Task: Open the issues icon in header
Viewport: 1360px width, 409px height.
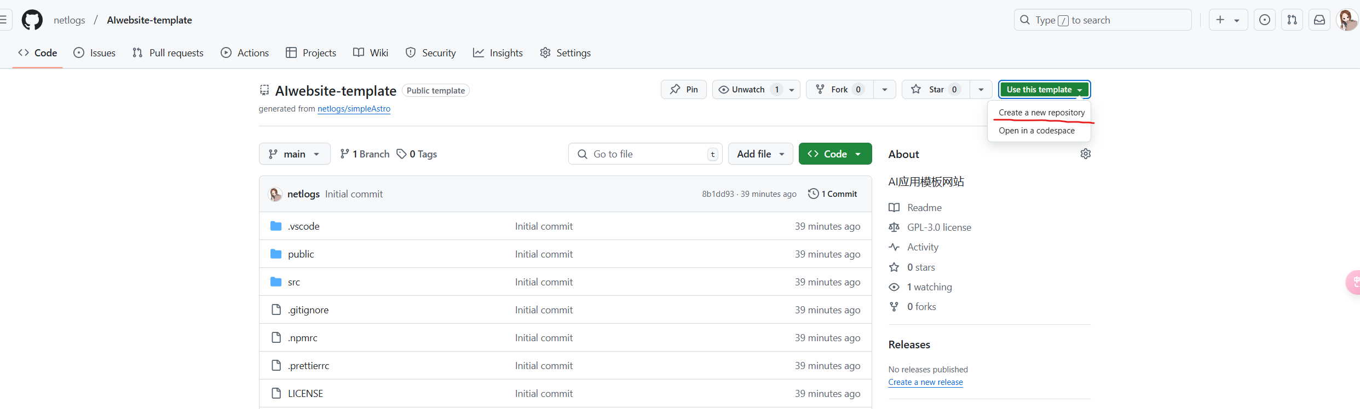Action: tap(1265, 20)
